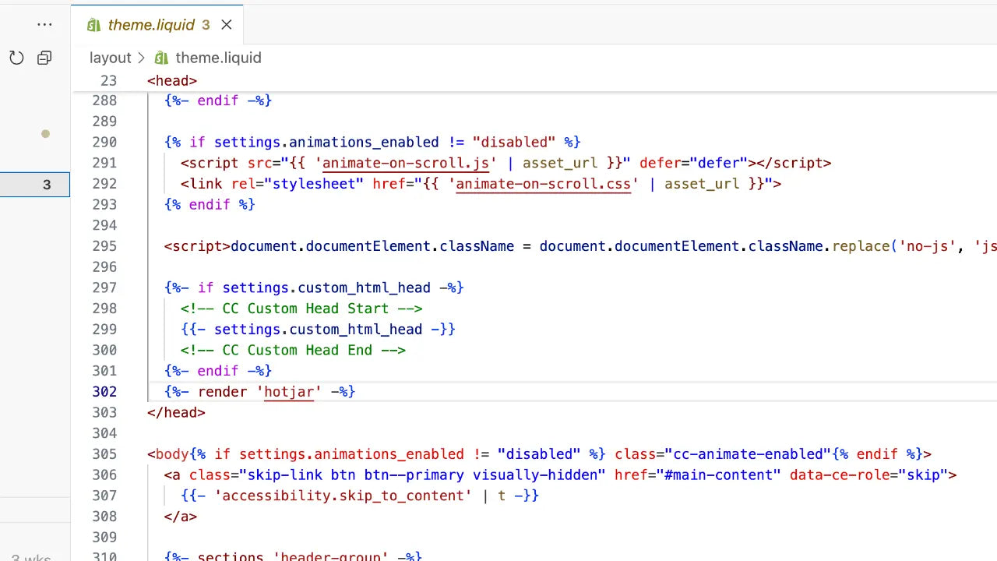Viewport: 997px width, 561px height.
Task: Click the 'animate-on-scroll.js' asset filename
Action: click(405, 163)
